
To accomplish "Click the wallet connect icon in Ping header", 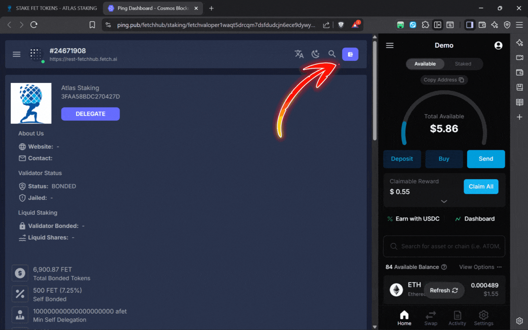I will coord(350,54).
